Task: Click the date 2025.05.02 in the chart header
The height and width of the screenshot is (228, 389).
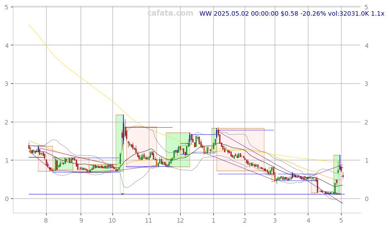Action: click(x=231, y=13)
